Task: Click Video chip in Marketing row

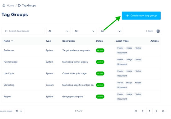Action: (x=120, y=83)
